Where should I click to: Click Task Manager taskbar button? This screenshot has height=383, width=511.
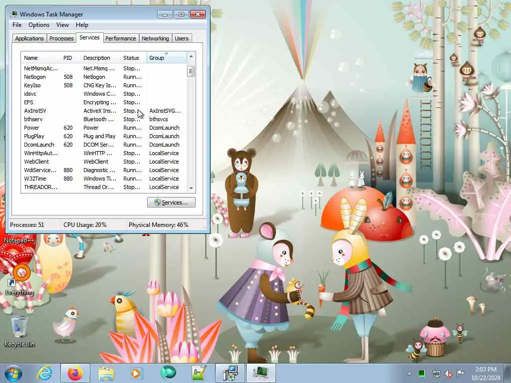coord(261,373)
